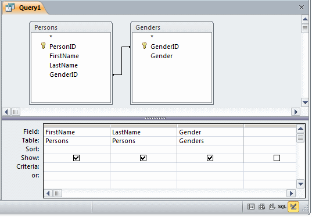Switch to PivotTable View icon
The image size is (312, 217).
click(x=261, y=207)
